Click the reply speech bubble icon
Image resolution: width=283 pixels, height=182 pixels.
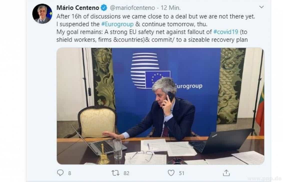pos(60,173)
